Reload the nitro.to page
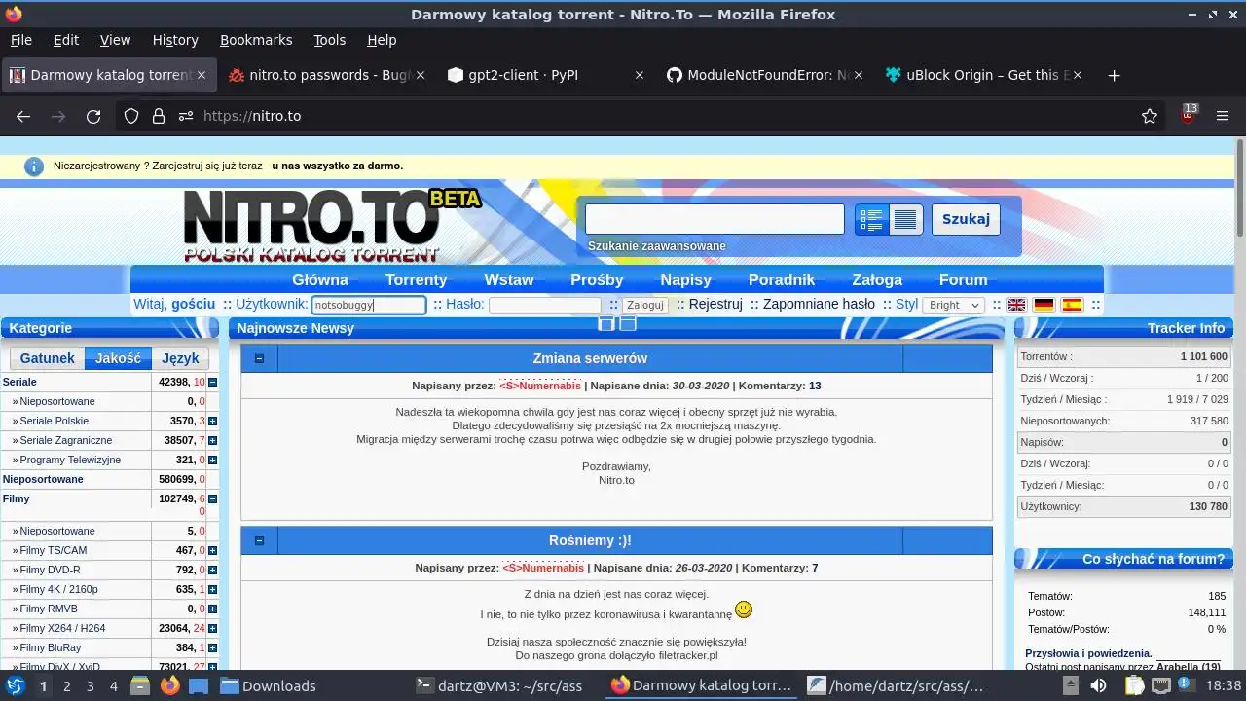Screen dimensions: 1246x701 click(x=93, y=116)
